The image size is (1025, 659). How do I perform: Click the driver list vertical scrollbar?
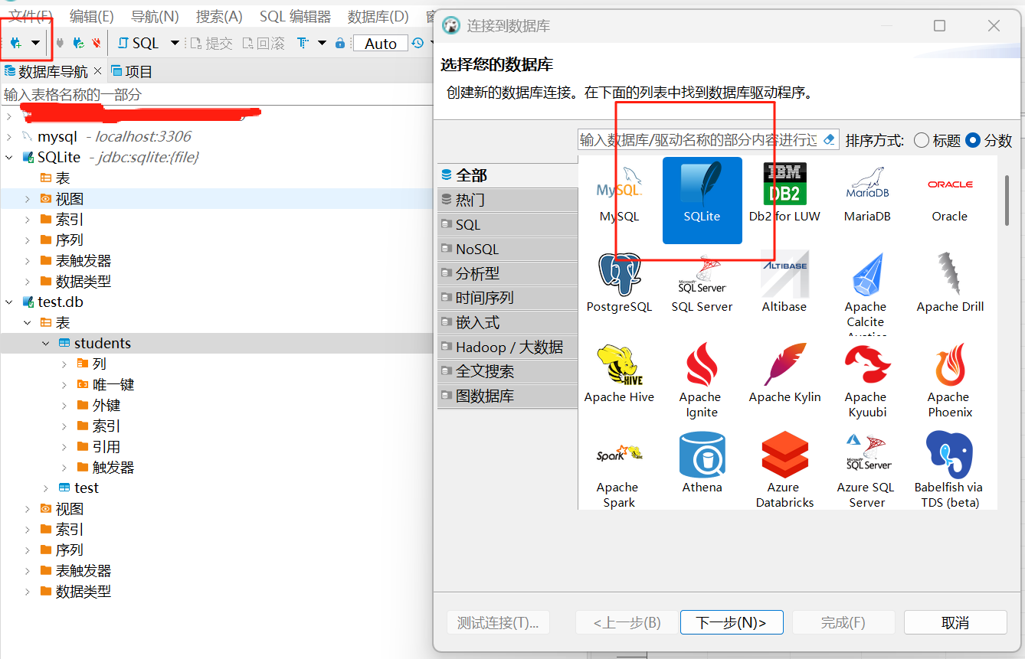tap(1007, 201)
